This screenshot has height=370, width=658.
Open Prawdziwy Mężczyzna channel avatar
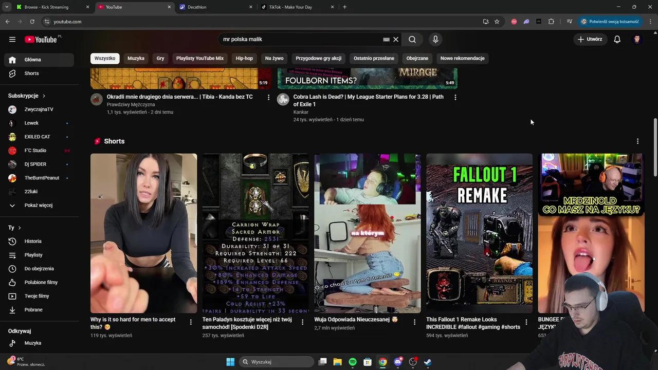click(97, 99)
